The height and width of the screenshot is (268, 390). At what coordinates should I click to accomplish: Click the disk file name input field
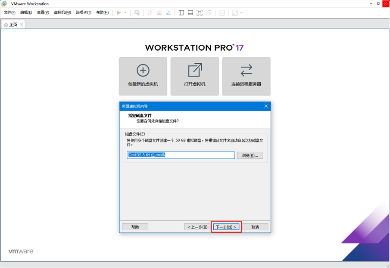[181, 155]
